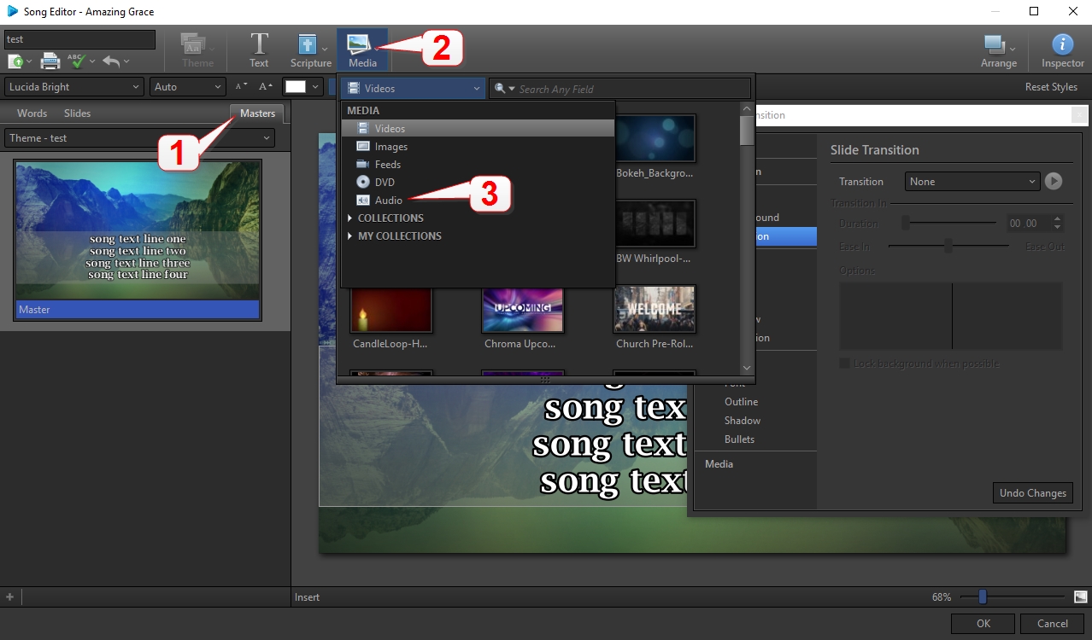1092x640 pixels.
Task: Open the Transition dropdown set to None
Action: coord(972,181)
